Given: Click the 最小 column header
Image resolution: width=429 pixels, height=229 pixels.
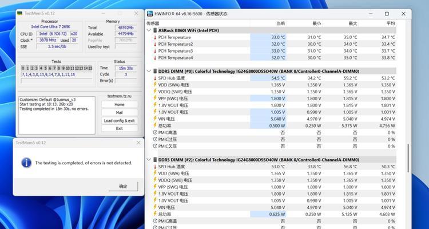Looking at the screenshot, I should [316, 23].
